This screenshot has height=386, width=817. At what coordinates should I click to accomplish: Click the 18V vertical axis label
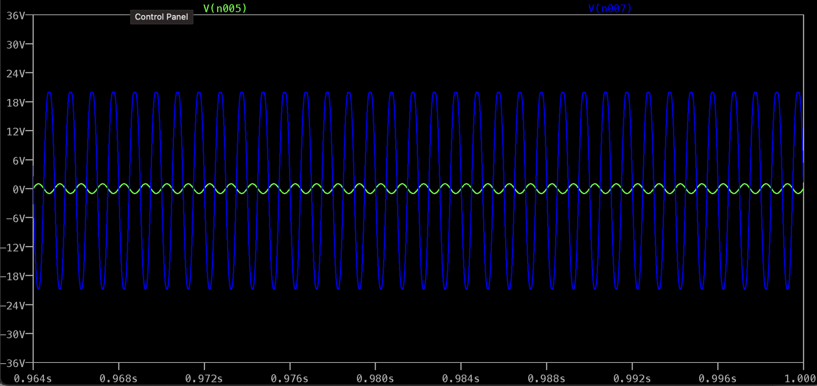[x=16, y=102]
